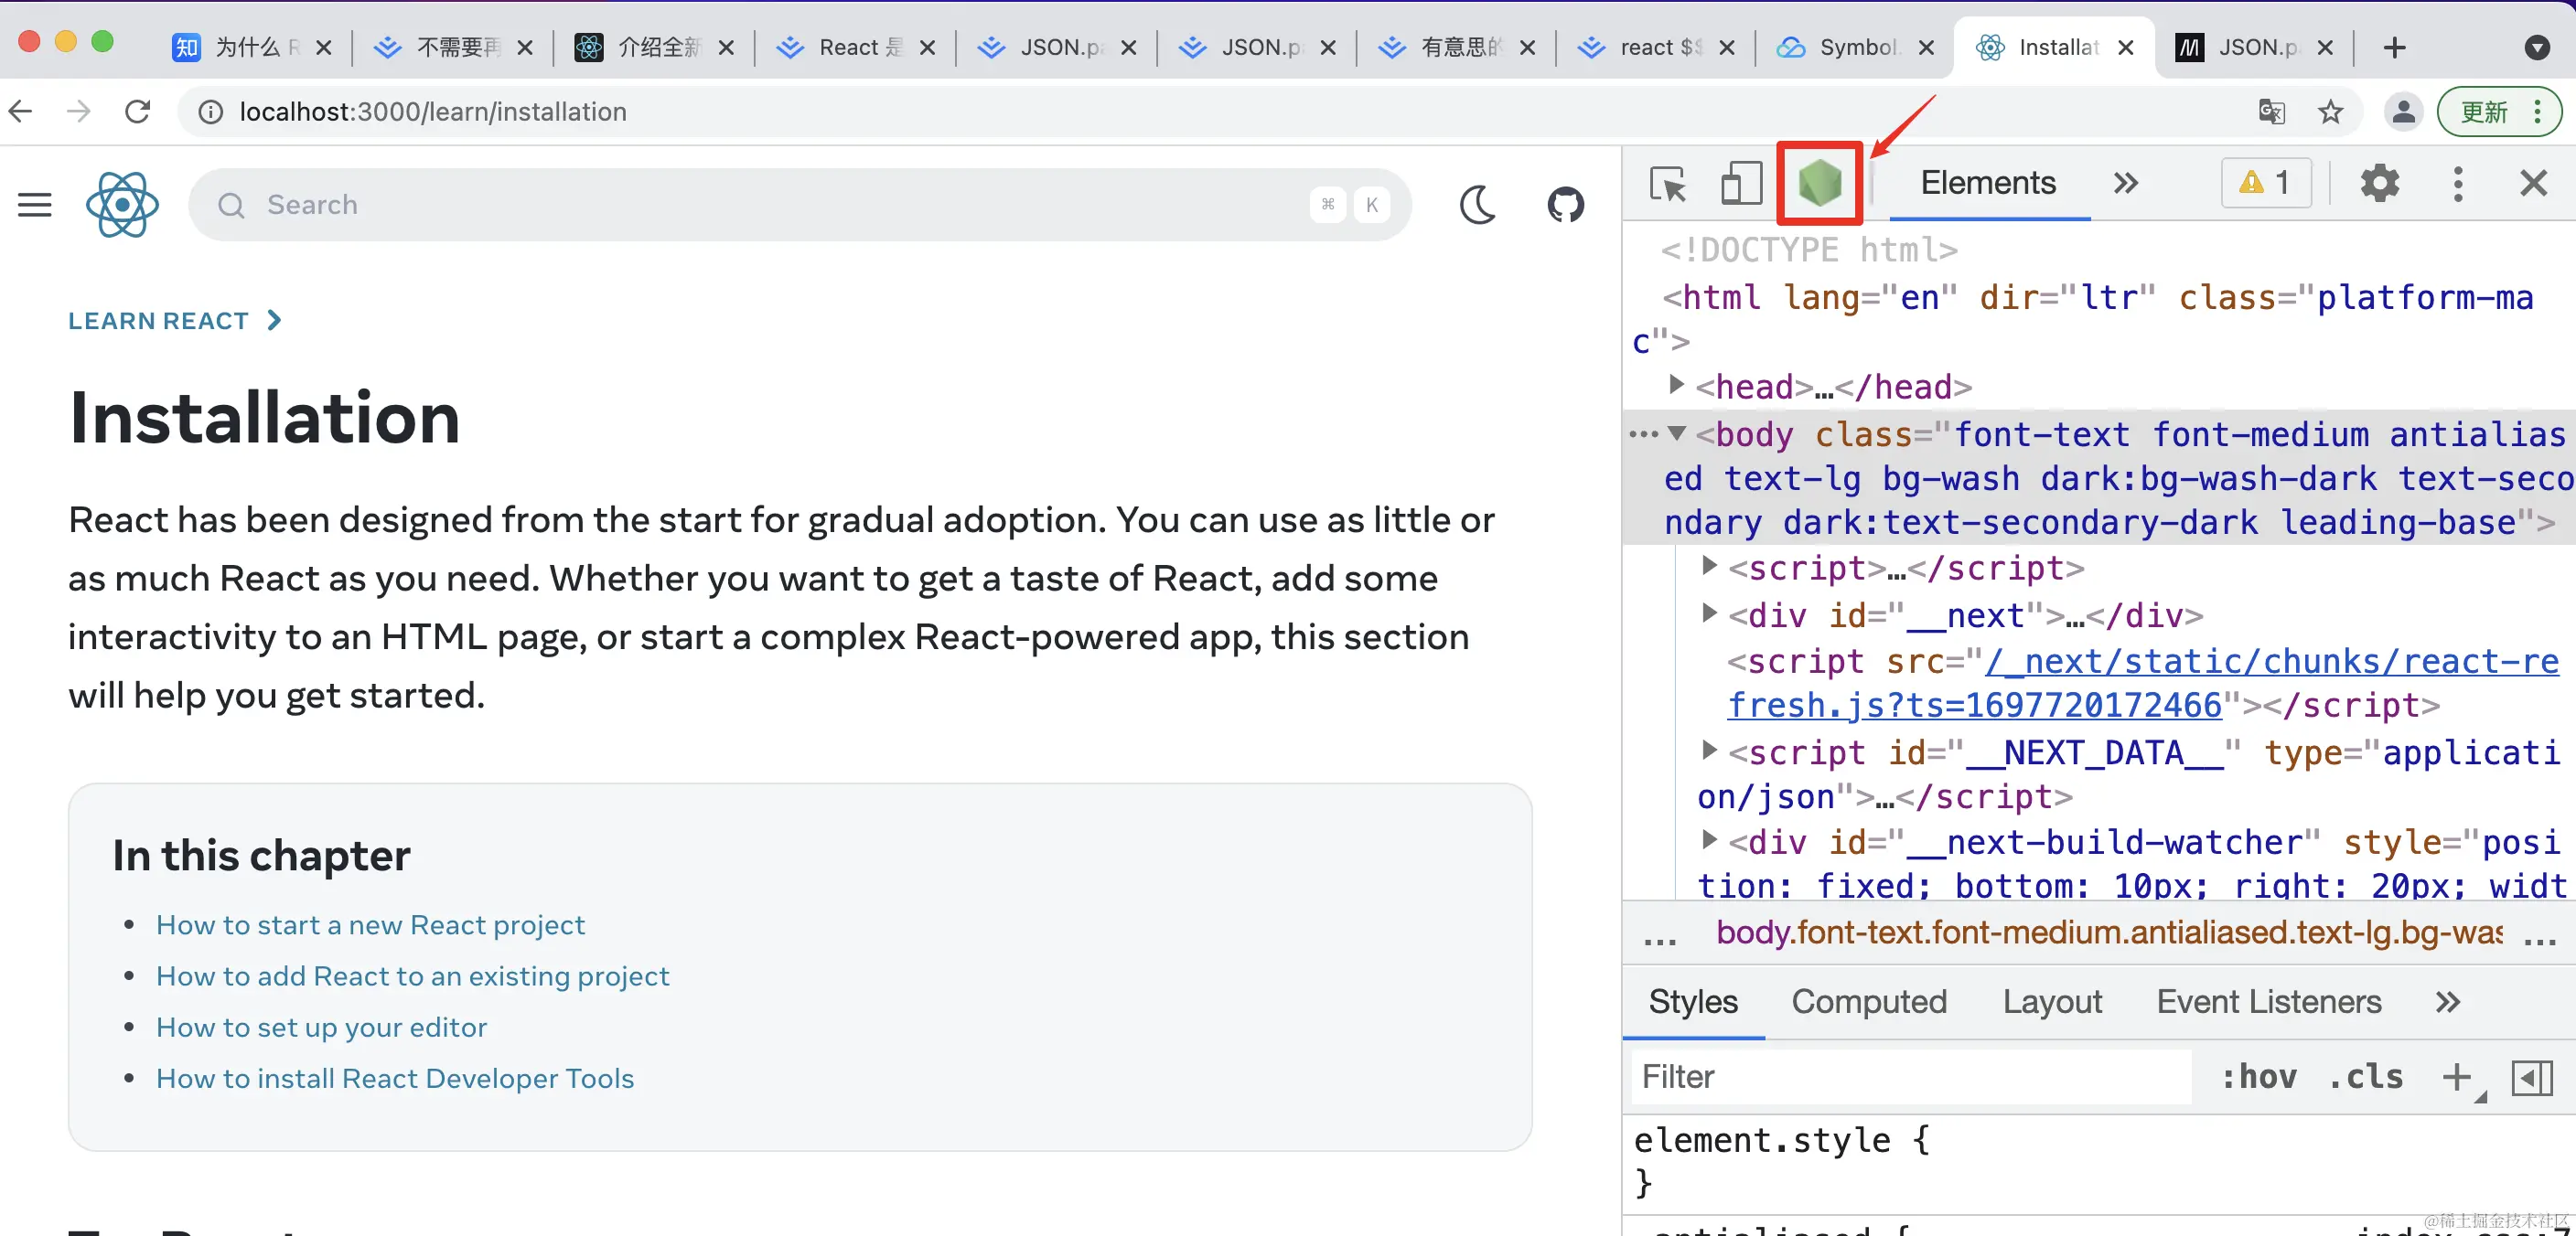Activate the inspect element picker tool
The image size is (2576, 1236).
(x=1667, y=184)
